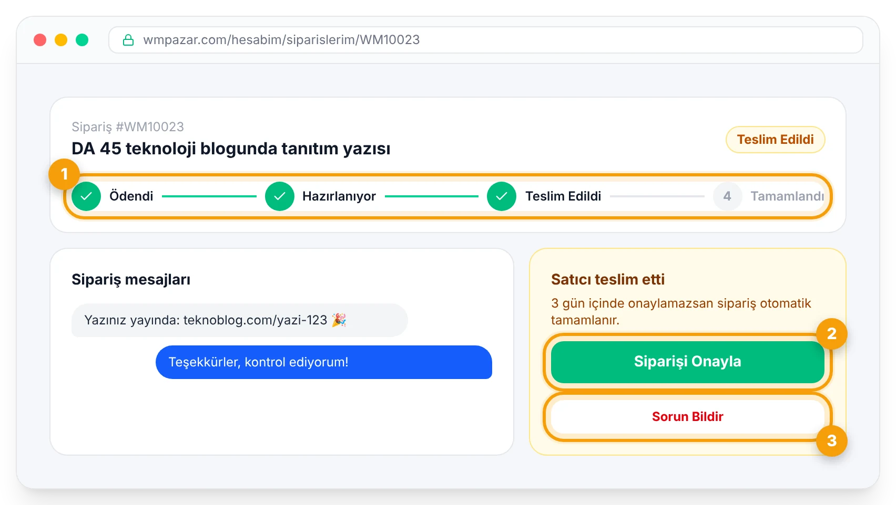Click the Tamamlandı step label

pos(787,196)
